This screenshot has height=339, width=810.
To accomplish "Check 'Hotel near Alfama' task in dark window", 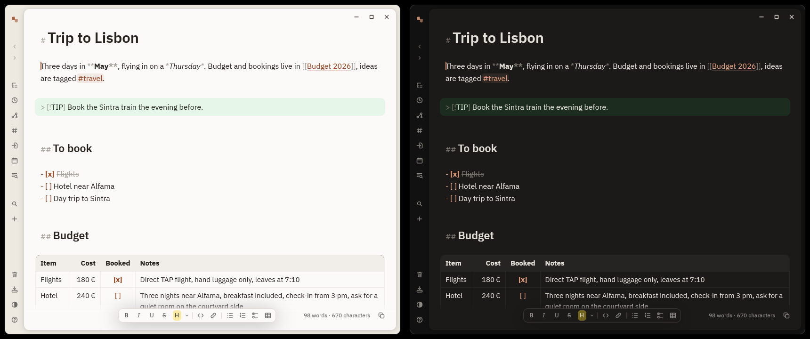I will [x=454, y=186].
